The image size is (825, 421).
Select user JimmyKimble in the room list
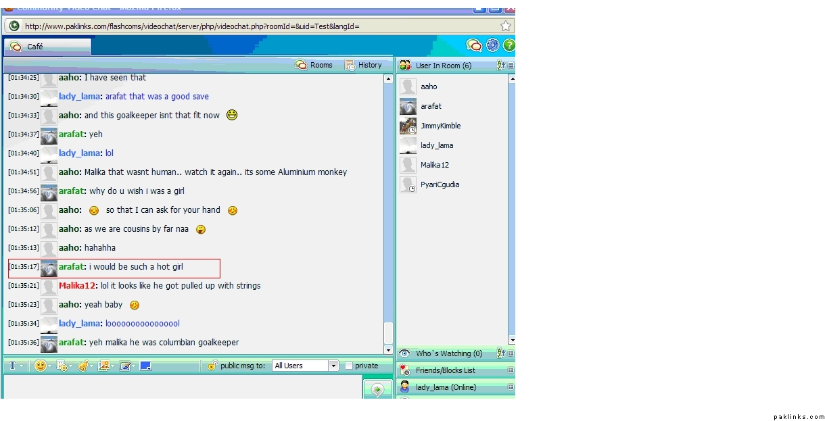click(x=440, y=126)
